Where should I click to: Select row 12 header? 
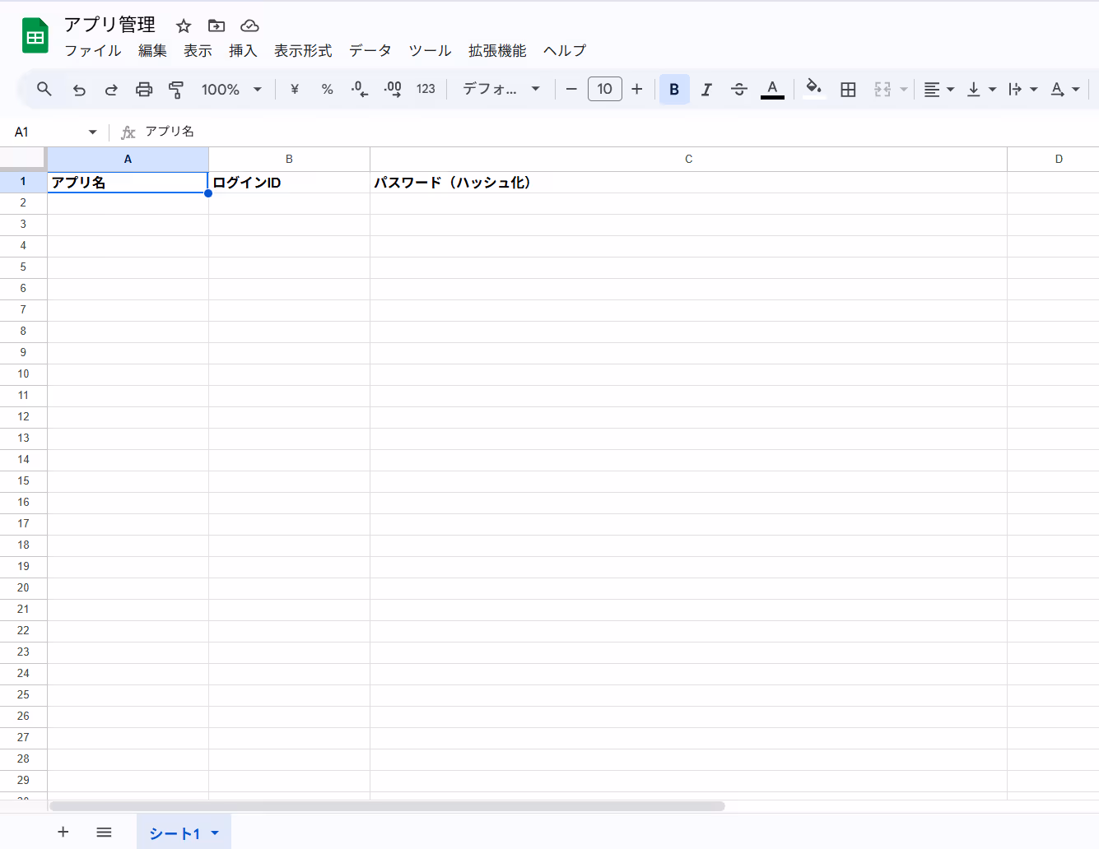pos(23,416)
